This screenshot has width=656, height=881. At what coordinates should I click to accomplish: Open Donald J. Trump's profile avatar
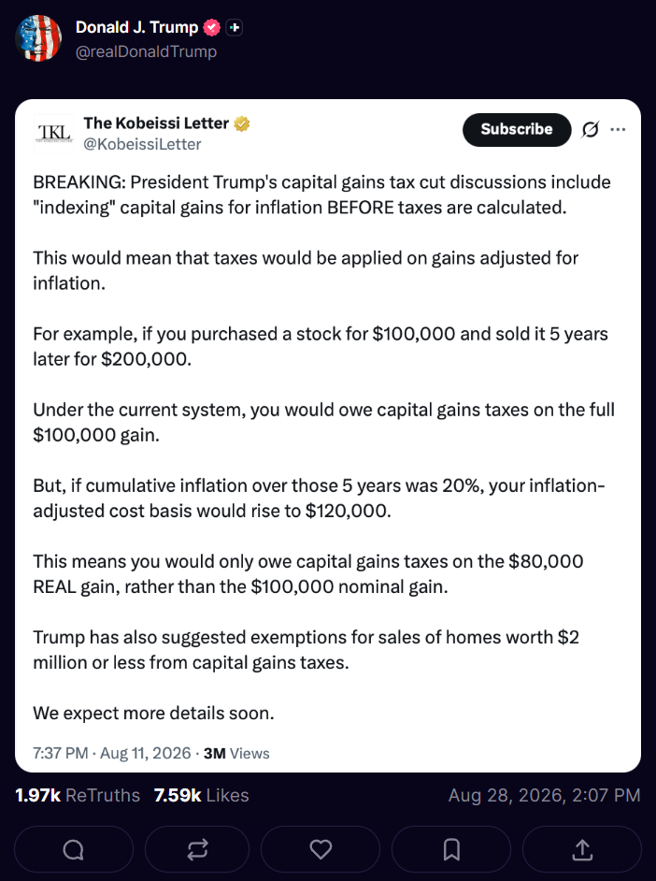coord(38,38)
